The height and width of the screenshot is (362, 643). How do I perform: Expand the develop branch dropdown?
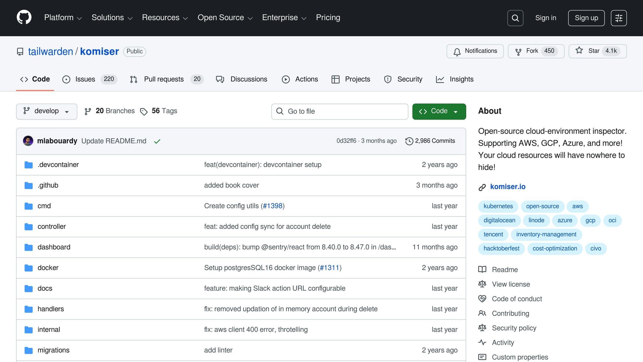[46, 111]
